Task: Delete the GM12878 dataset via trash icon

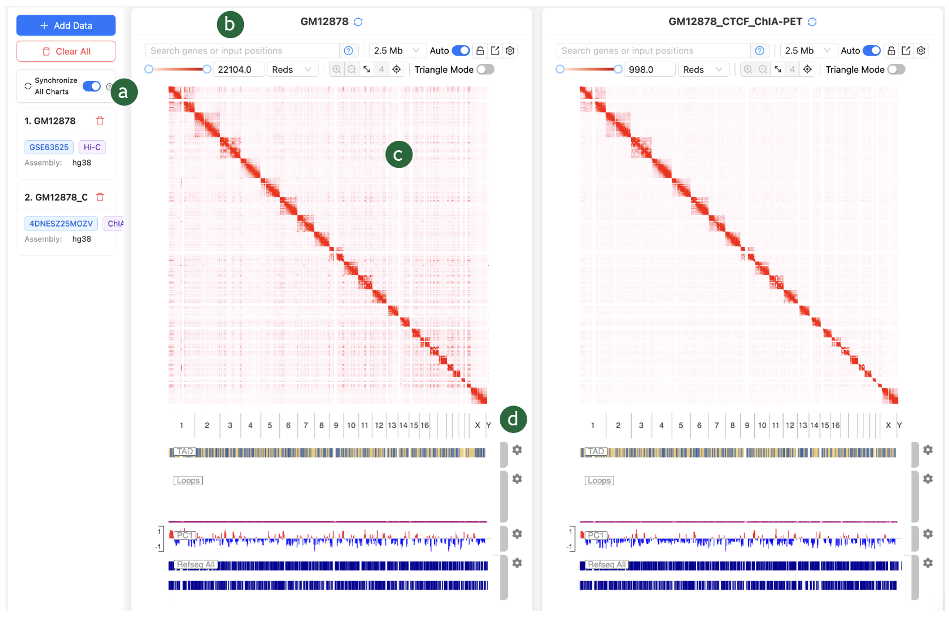Action: click(x=100, y=120)
